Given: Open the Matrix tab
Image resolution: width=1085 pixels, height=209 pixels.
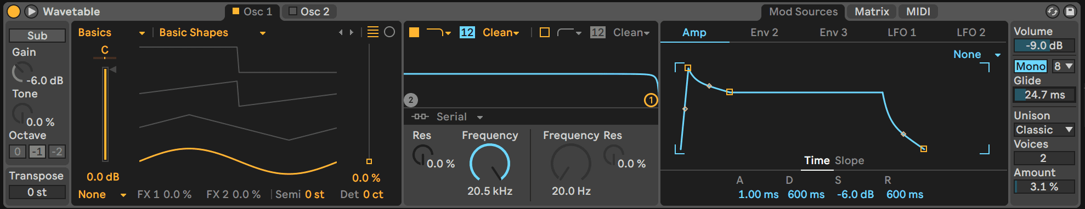Looking at the screenshot, I should coord(872,11).
